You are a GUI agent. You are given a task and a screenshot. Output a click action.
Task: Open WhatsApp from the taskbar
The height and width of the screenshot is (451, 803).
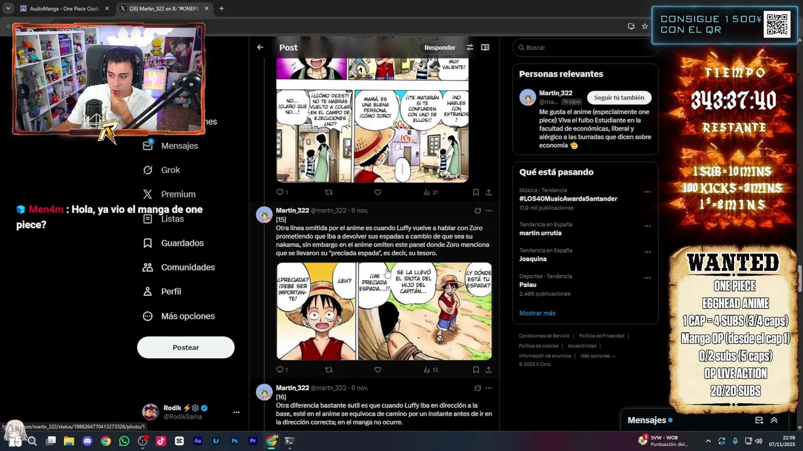coord(124,441)
